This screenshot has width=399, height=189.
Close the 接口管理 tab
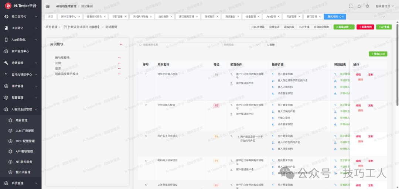pyautogui.click(x=320, y=17)
